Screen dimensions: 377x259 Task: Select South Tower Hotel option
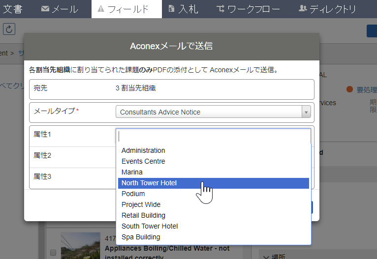213,226
